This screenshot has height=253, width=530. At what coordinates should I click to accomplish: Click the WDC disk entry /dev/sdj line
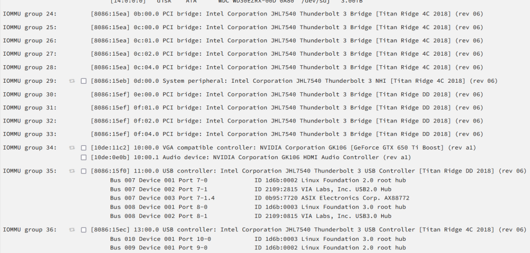point(236,2)
